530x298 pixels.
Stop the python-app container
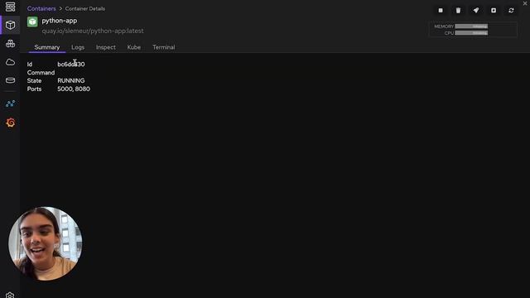tap(441, 11)
